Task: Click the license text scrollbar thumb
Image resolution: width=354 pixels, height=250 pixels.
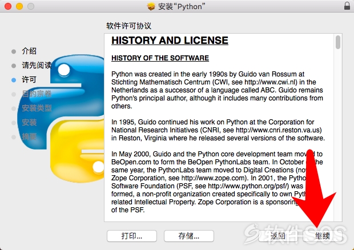Action: pyautogui.click(x=338, y=42)
